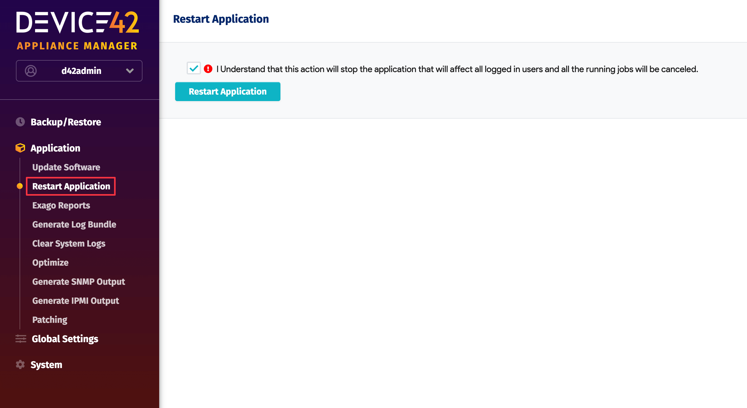Click the Device42 Appliance Manager logo
This screenshot has height=408, width=747.
tap(77, 30)
